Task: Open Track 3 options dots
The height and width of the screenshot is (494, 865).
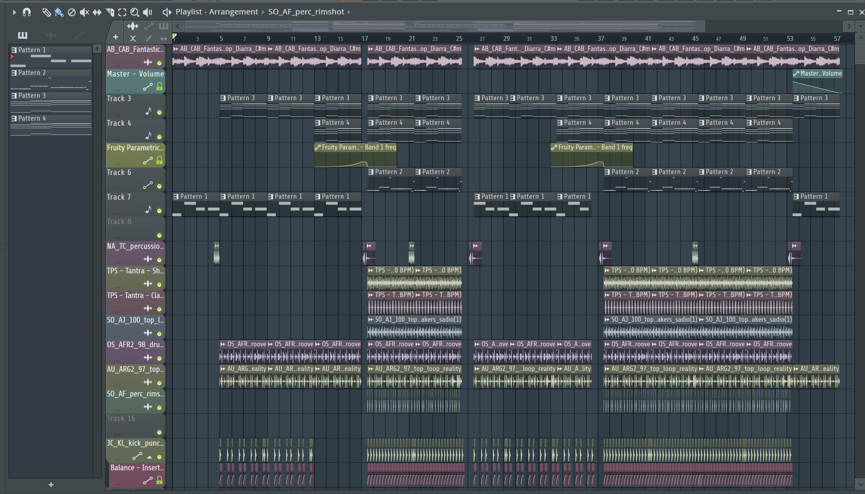Action: coord(117,115)
